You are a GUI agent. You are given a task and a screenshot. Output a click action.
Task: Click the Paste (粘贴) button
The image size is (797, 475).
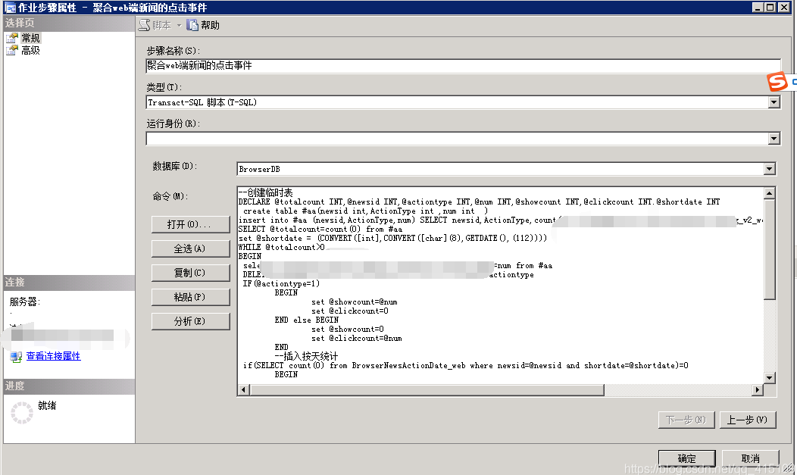tap(191, 297)
